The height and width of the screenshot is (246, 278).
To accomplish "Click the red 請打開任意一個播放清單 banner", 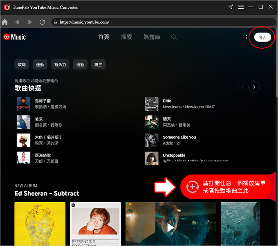I will coord(226,187).
